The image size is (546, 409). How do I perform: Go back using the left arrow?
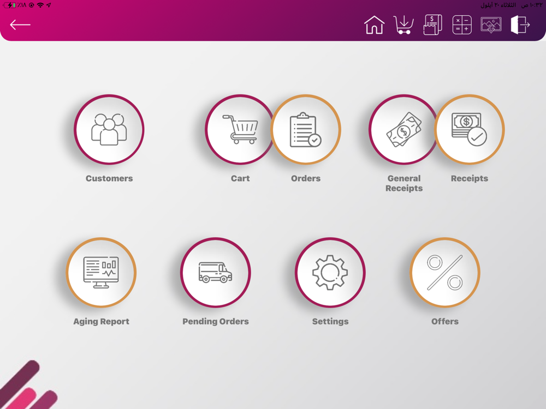coord(20,25)
